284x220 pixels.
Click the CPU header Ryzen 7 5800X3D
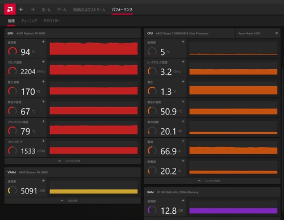tap(182, 33)
